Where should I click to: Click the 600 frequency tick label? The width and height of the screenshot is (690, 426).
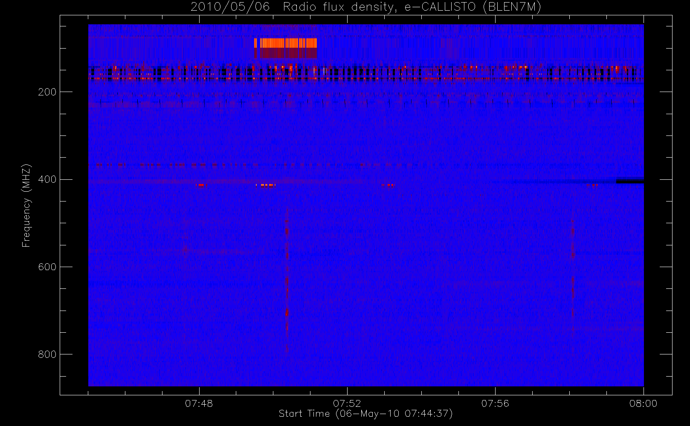click(x=47, y=267)
